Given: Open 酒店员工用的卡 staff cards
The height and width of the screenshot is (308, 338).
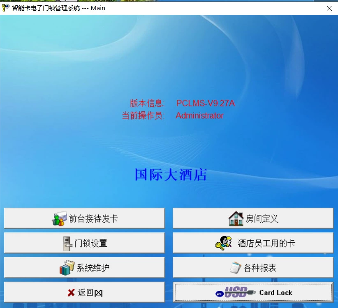Looking at the screenshot, I should click(x=253, y=243).
